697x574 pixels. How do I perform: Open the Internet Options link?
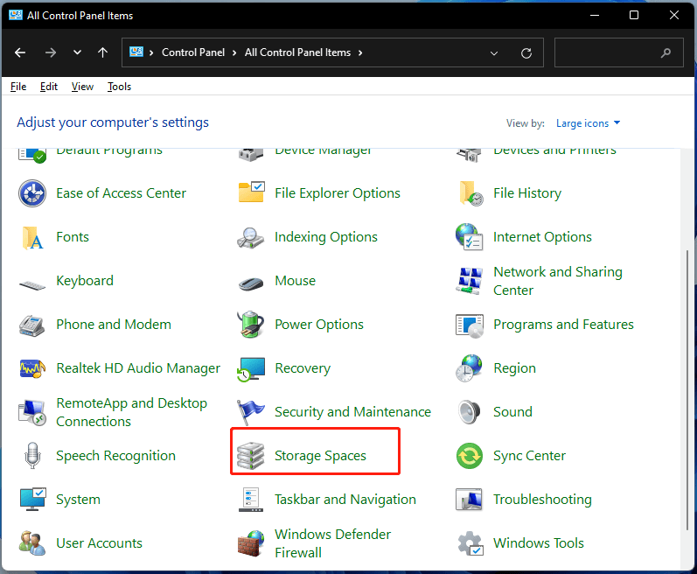[x=542, y=237]
